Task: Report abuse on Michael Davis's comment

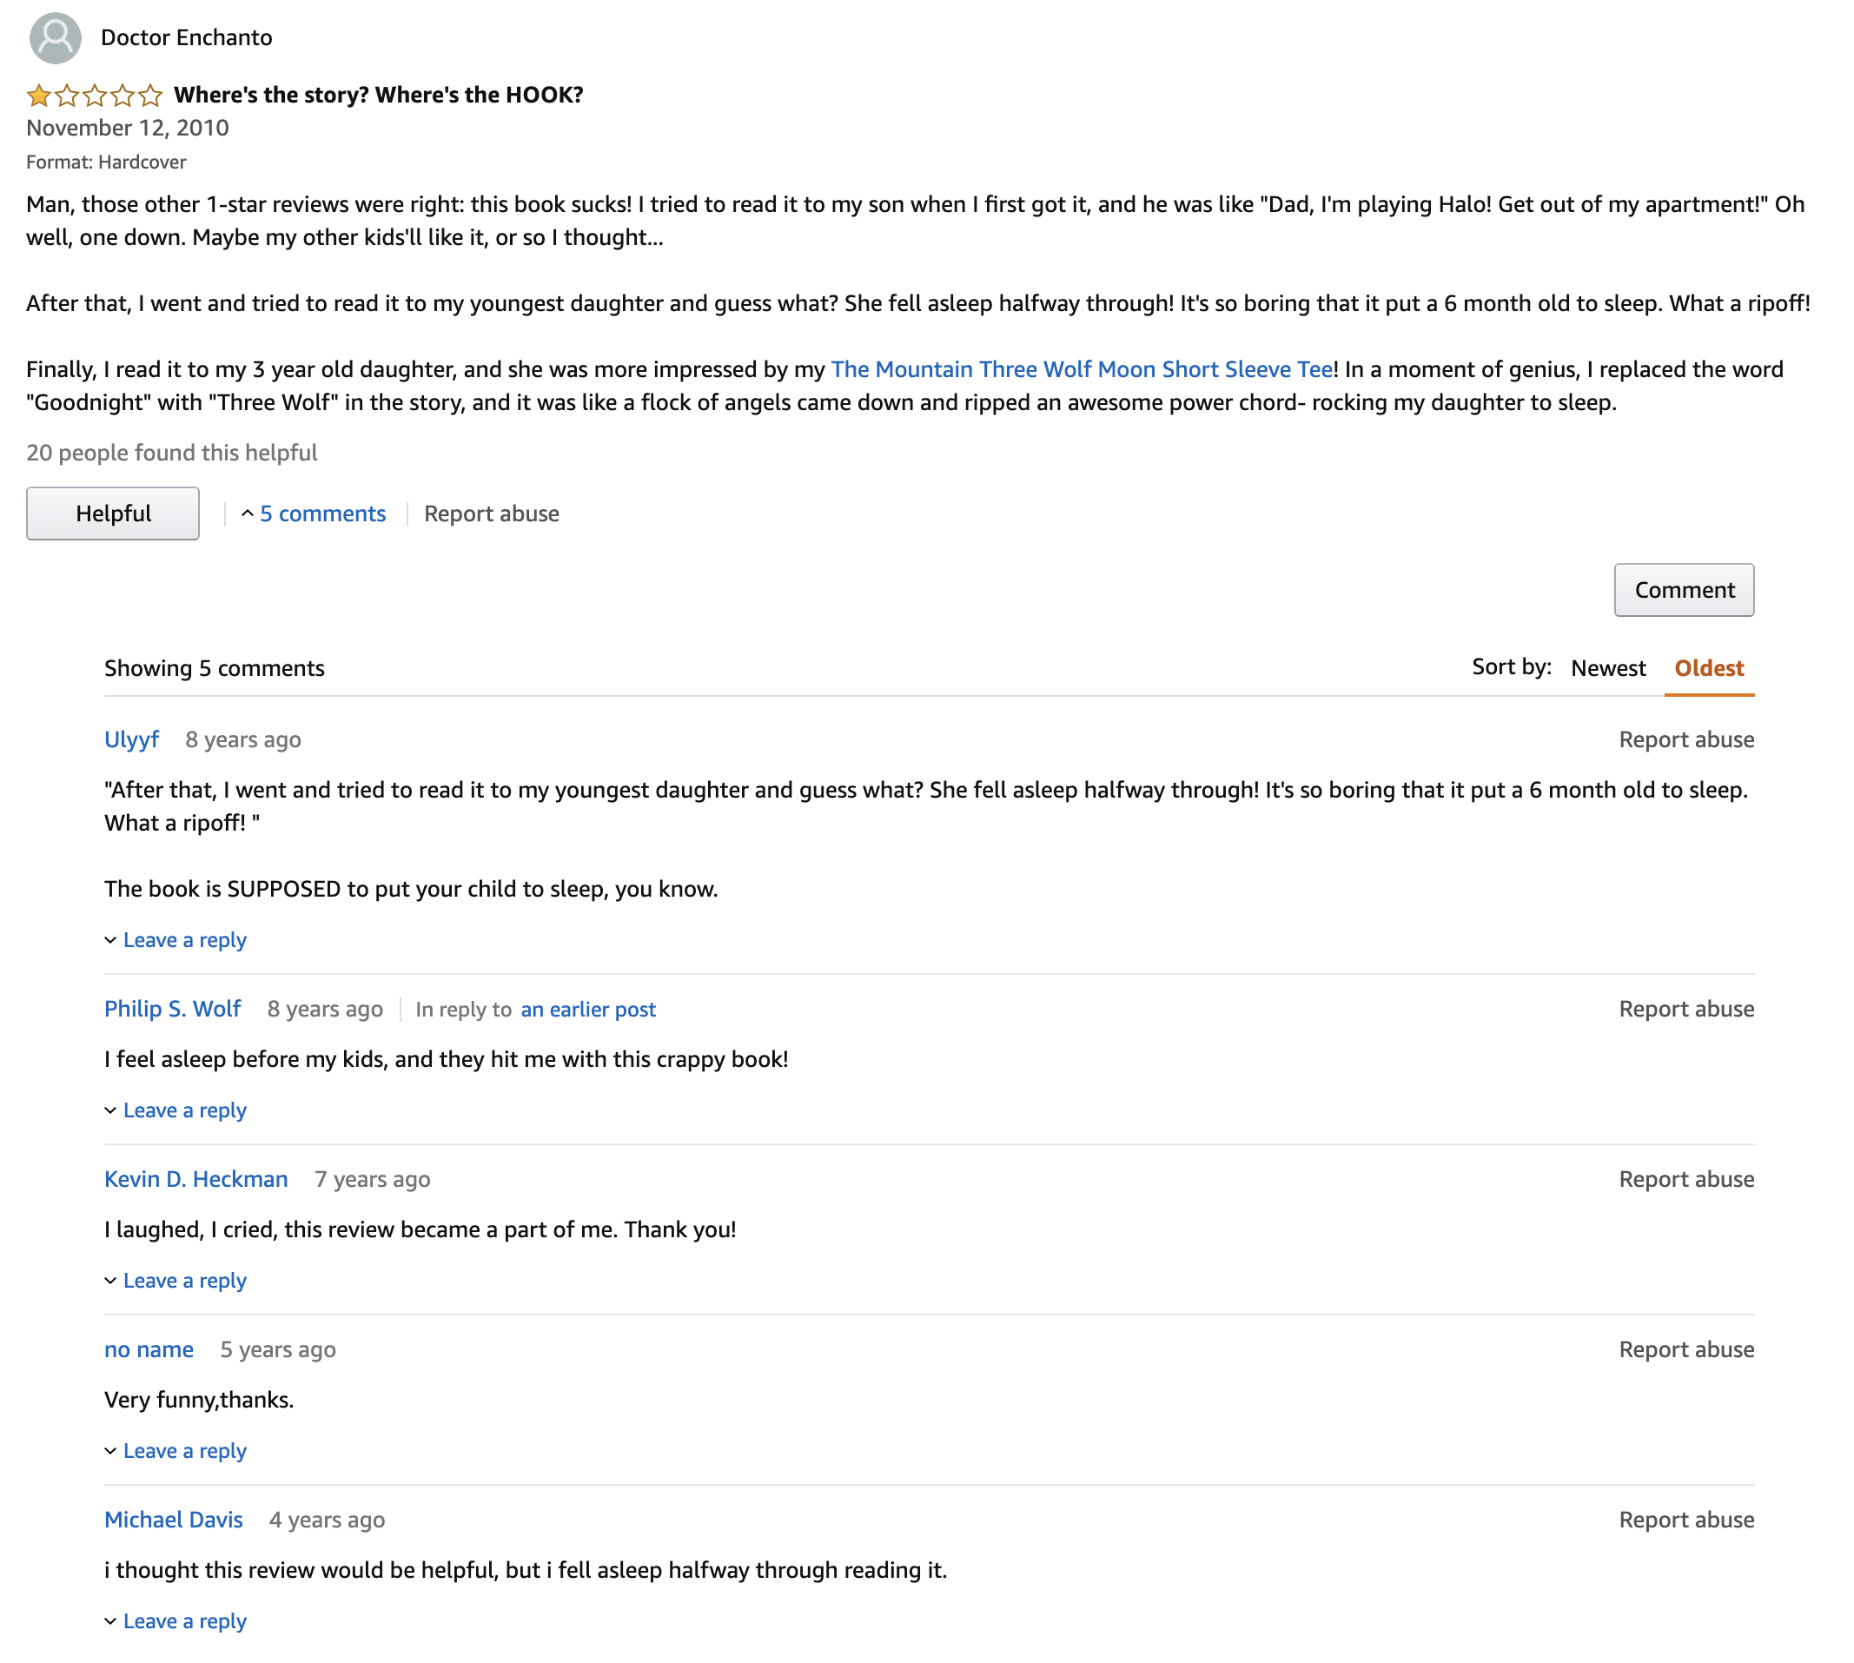Action: click(1685, 1520)
